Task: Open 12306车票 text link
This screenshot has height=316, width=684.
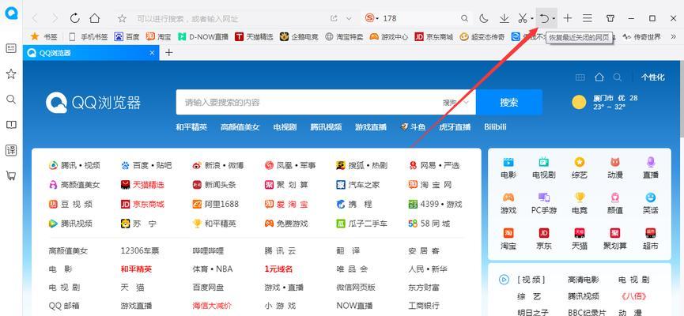Action: pos(140,251)
